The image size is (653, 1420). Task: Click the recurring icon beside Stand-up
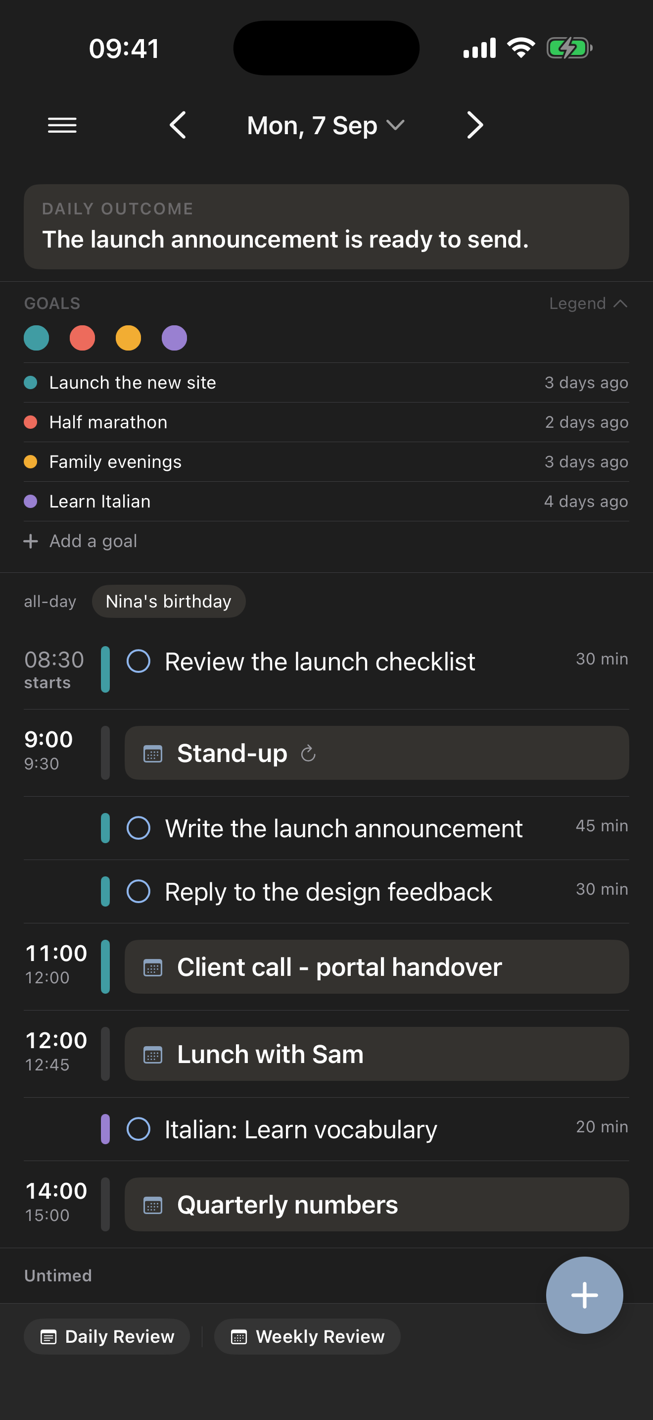click(308, 753)
